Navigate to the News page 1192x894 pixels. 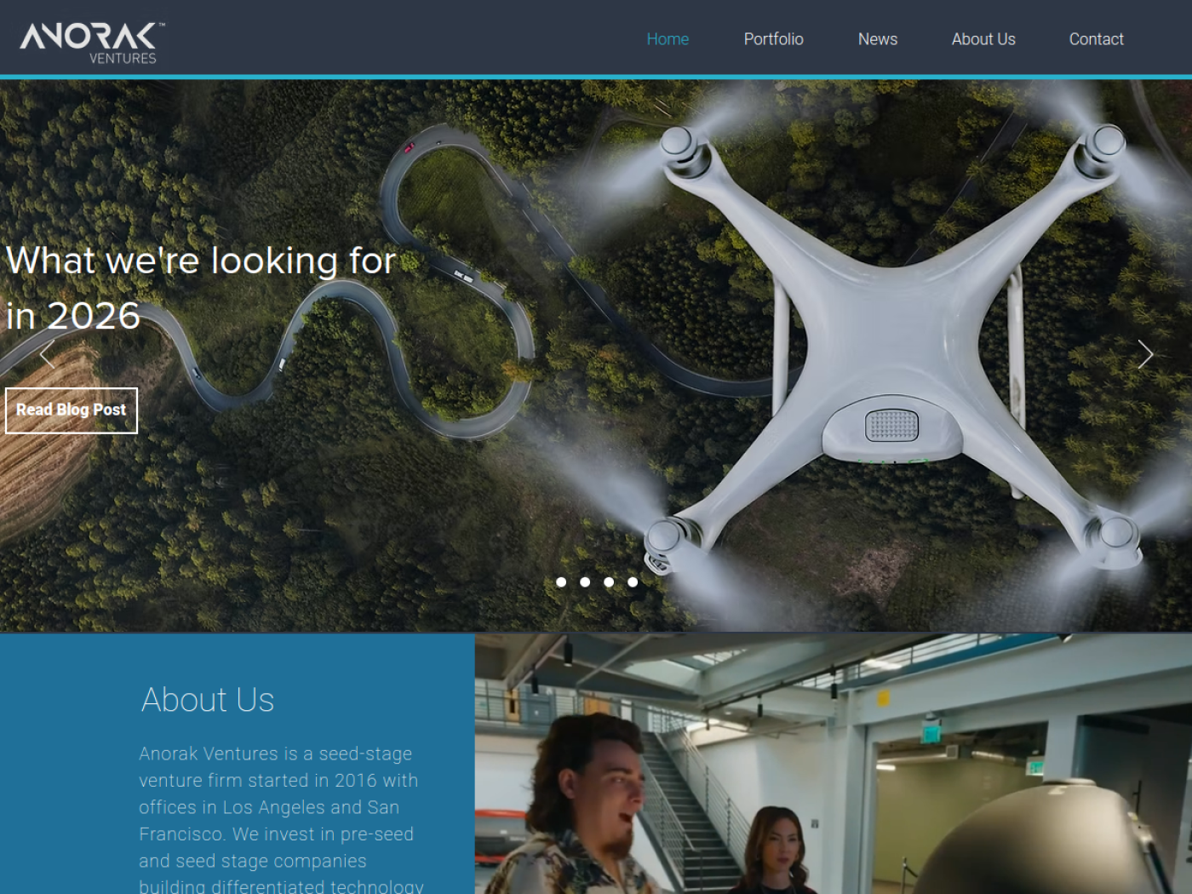coord(878,39)
